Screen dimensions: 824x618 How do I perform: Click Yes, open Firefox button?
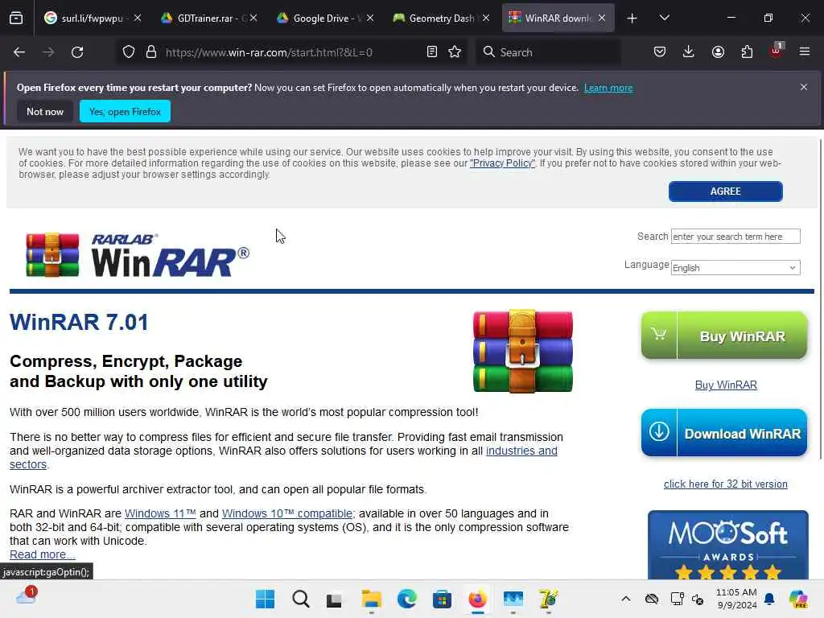tap(125, 111)
